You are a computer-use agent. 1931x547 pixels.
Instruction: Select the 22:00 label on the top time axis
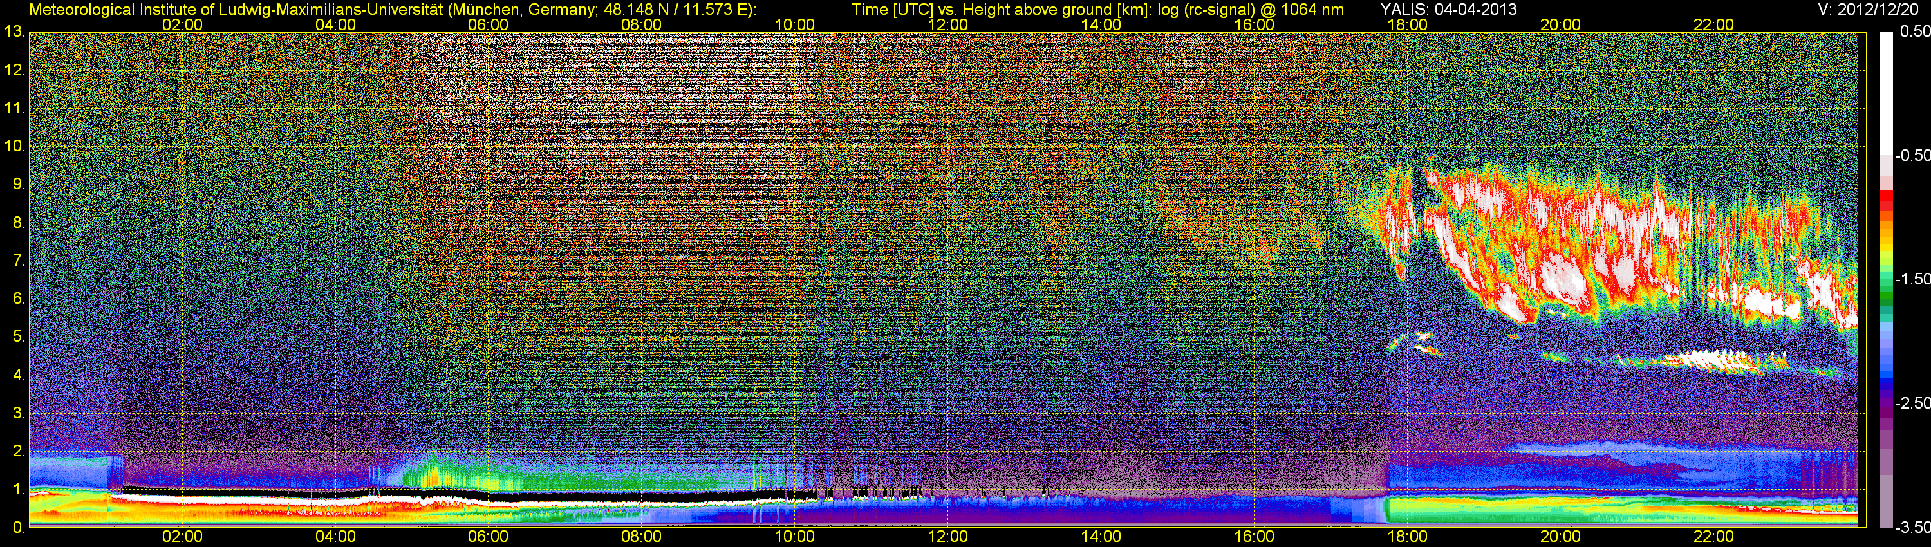pyautogui.click(x=1713, y=24)
